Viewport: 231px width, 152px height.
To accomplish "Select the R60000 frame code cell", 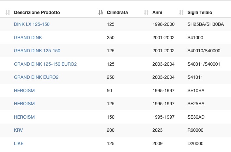I will click(195, 130).
